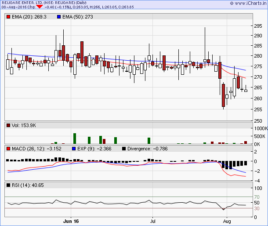This screenshot has width=268, height=226.
Task: Click the www.iCharts.in copyright text
Action: click(x=248, y=3)
